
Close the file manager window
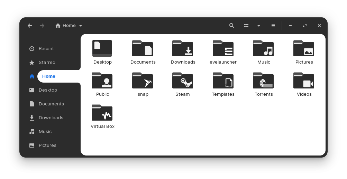click(319, 26)
